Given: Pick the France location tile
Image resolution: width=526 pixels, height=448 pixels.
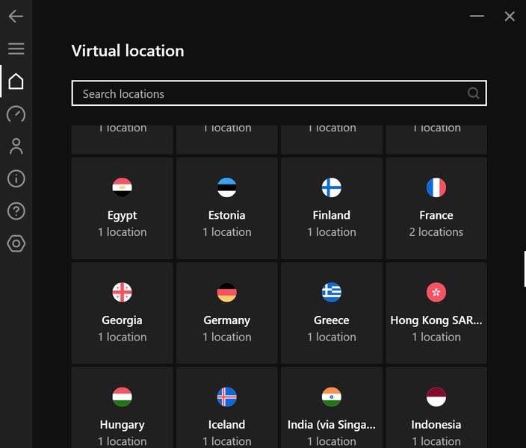Looking at the screenshot, I should click(436, 208).
